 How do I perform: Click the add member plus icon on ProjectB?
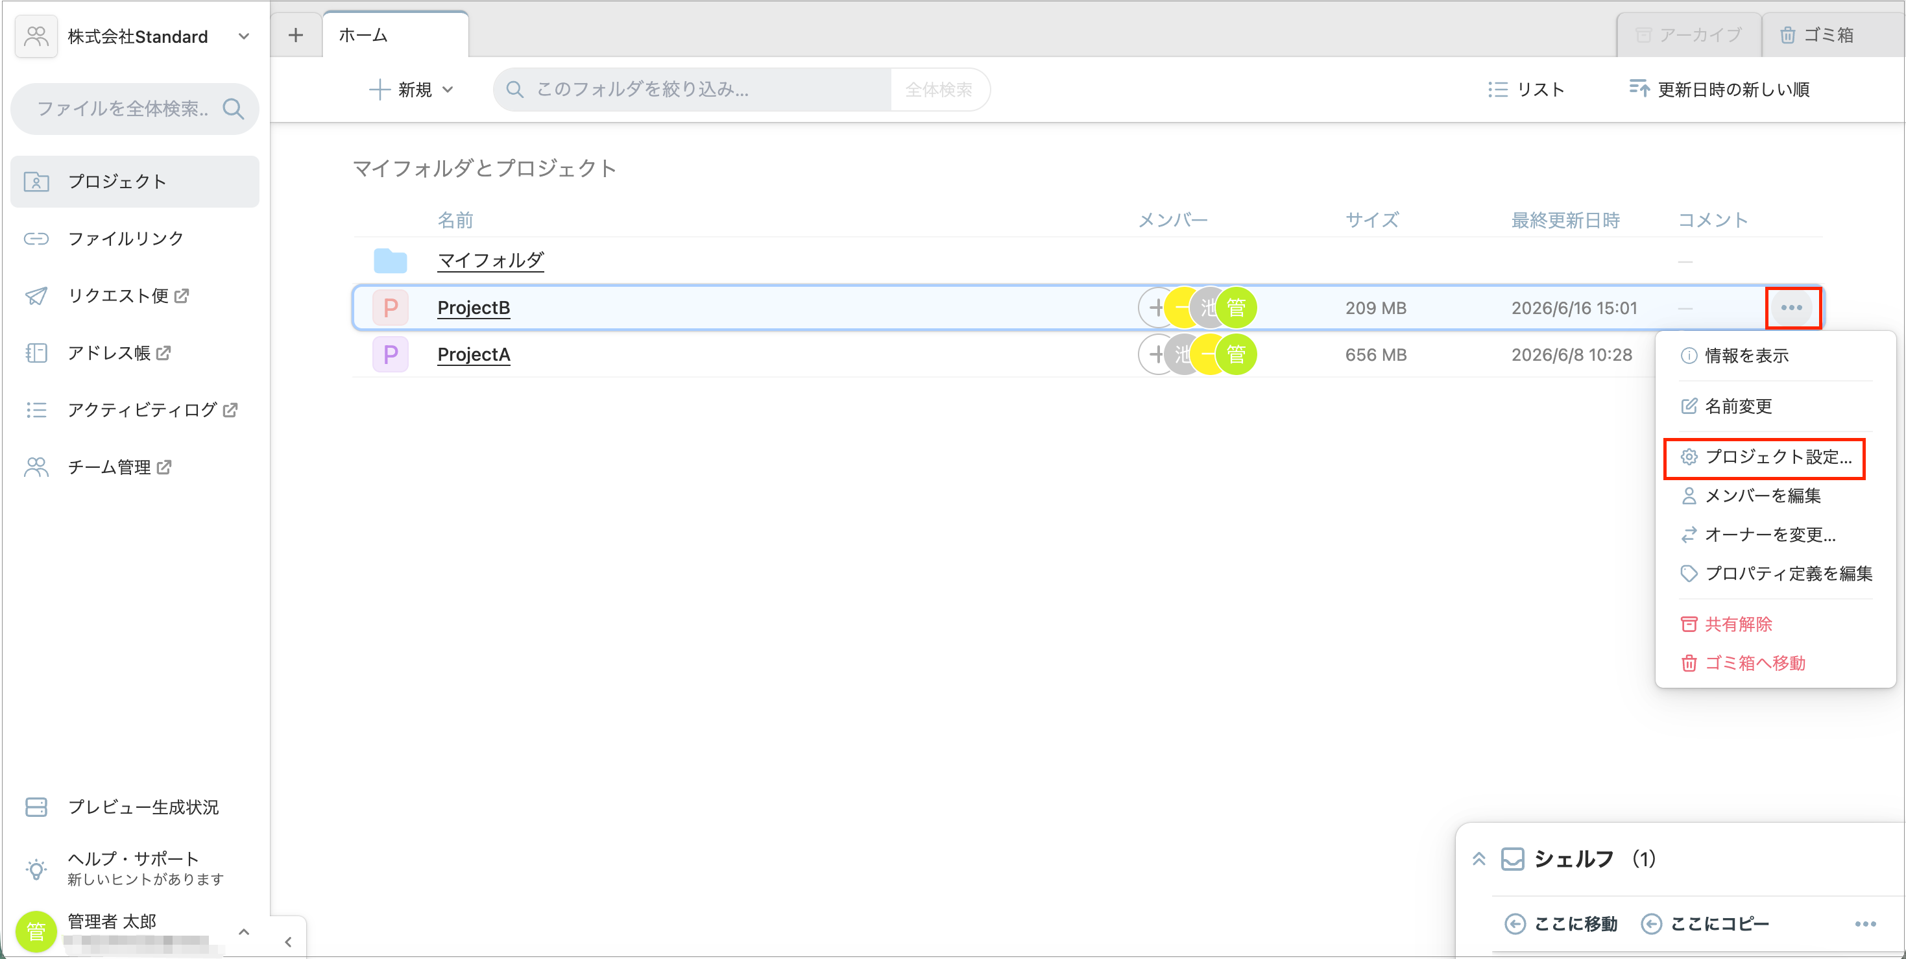coord(1157,308)
